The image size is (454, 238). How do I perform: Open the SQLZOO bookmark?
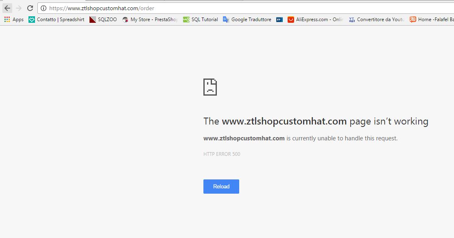pos(103,20)
